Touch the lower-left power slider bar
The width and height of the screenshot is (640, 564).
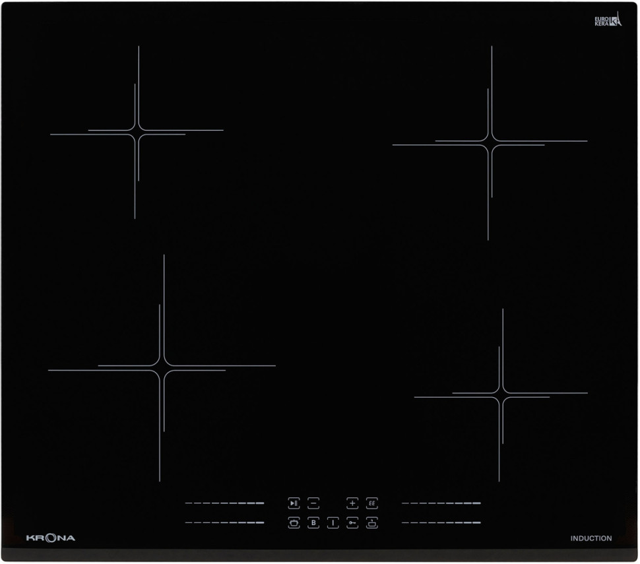(224, 523)
